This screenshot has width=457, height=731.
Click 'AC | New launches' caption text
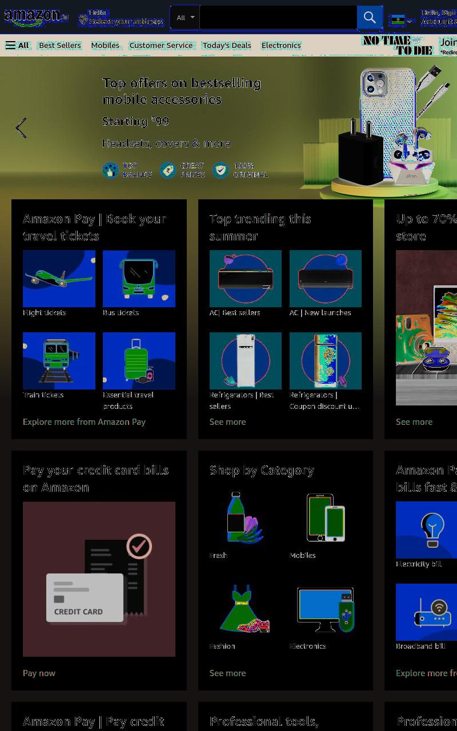(320, 313)
